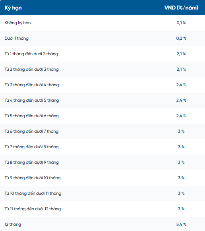Select Từ 1 tháng đến dưới 2 tháng

click(x=31, y=54)
